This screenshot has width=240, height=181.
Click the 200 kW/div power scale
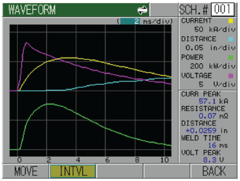pos(213,66)
